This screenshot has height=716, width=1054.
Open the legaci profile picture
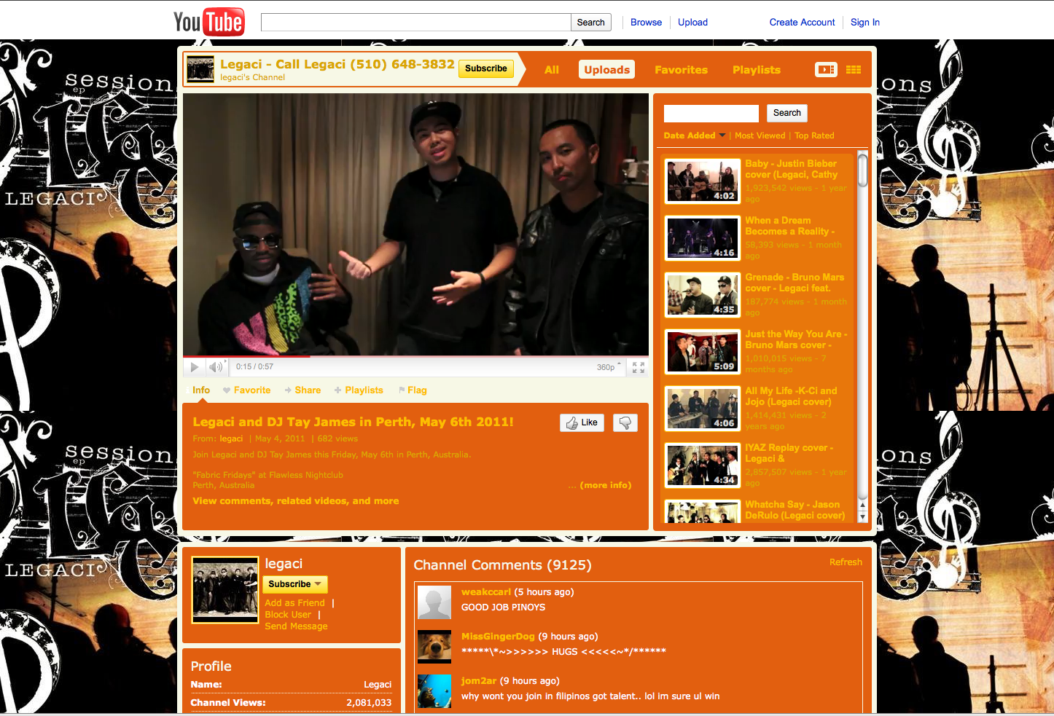click(x=225, y=590)
